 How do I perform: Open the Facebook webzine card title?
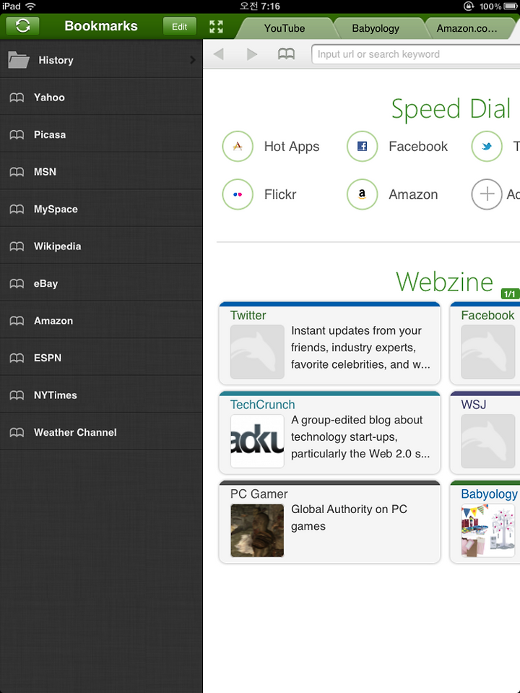click(x=487, y=315)
